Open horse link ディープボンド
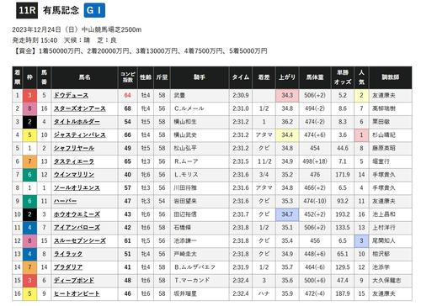The width and height of the screenshot is (421, 306). pyautogui.click(x=74, y=280)
